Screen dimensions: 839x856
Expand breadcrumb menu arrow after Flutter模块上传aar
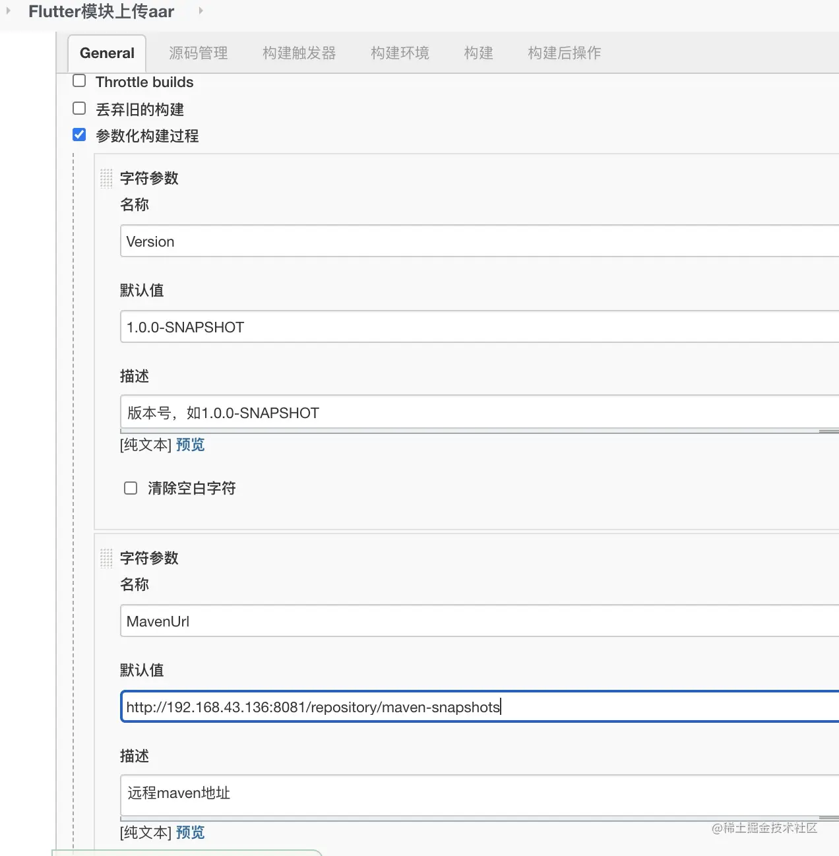(x=201, y=11)
